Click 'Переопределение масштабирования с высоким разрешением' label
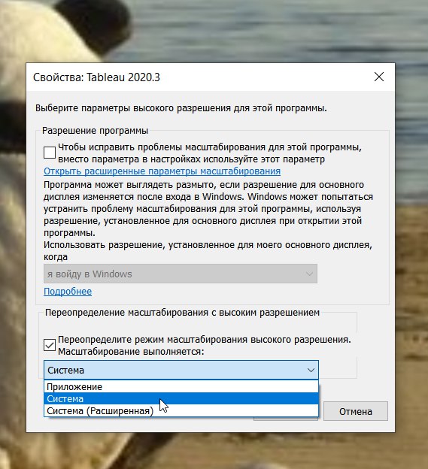 pyautogui.click(x=182, y=313)
